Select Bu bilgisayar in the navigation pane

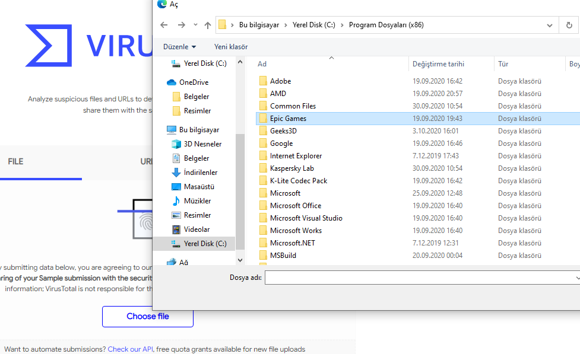(193, 130)
